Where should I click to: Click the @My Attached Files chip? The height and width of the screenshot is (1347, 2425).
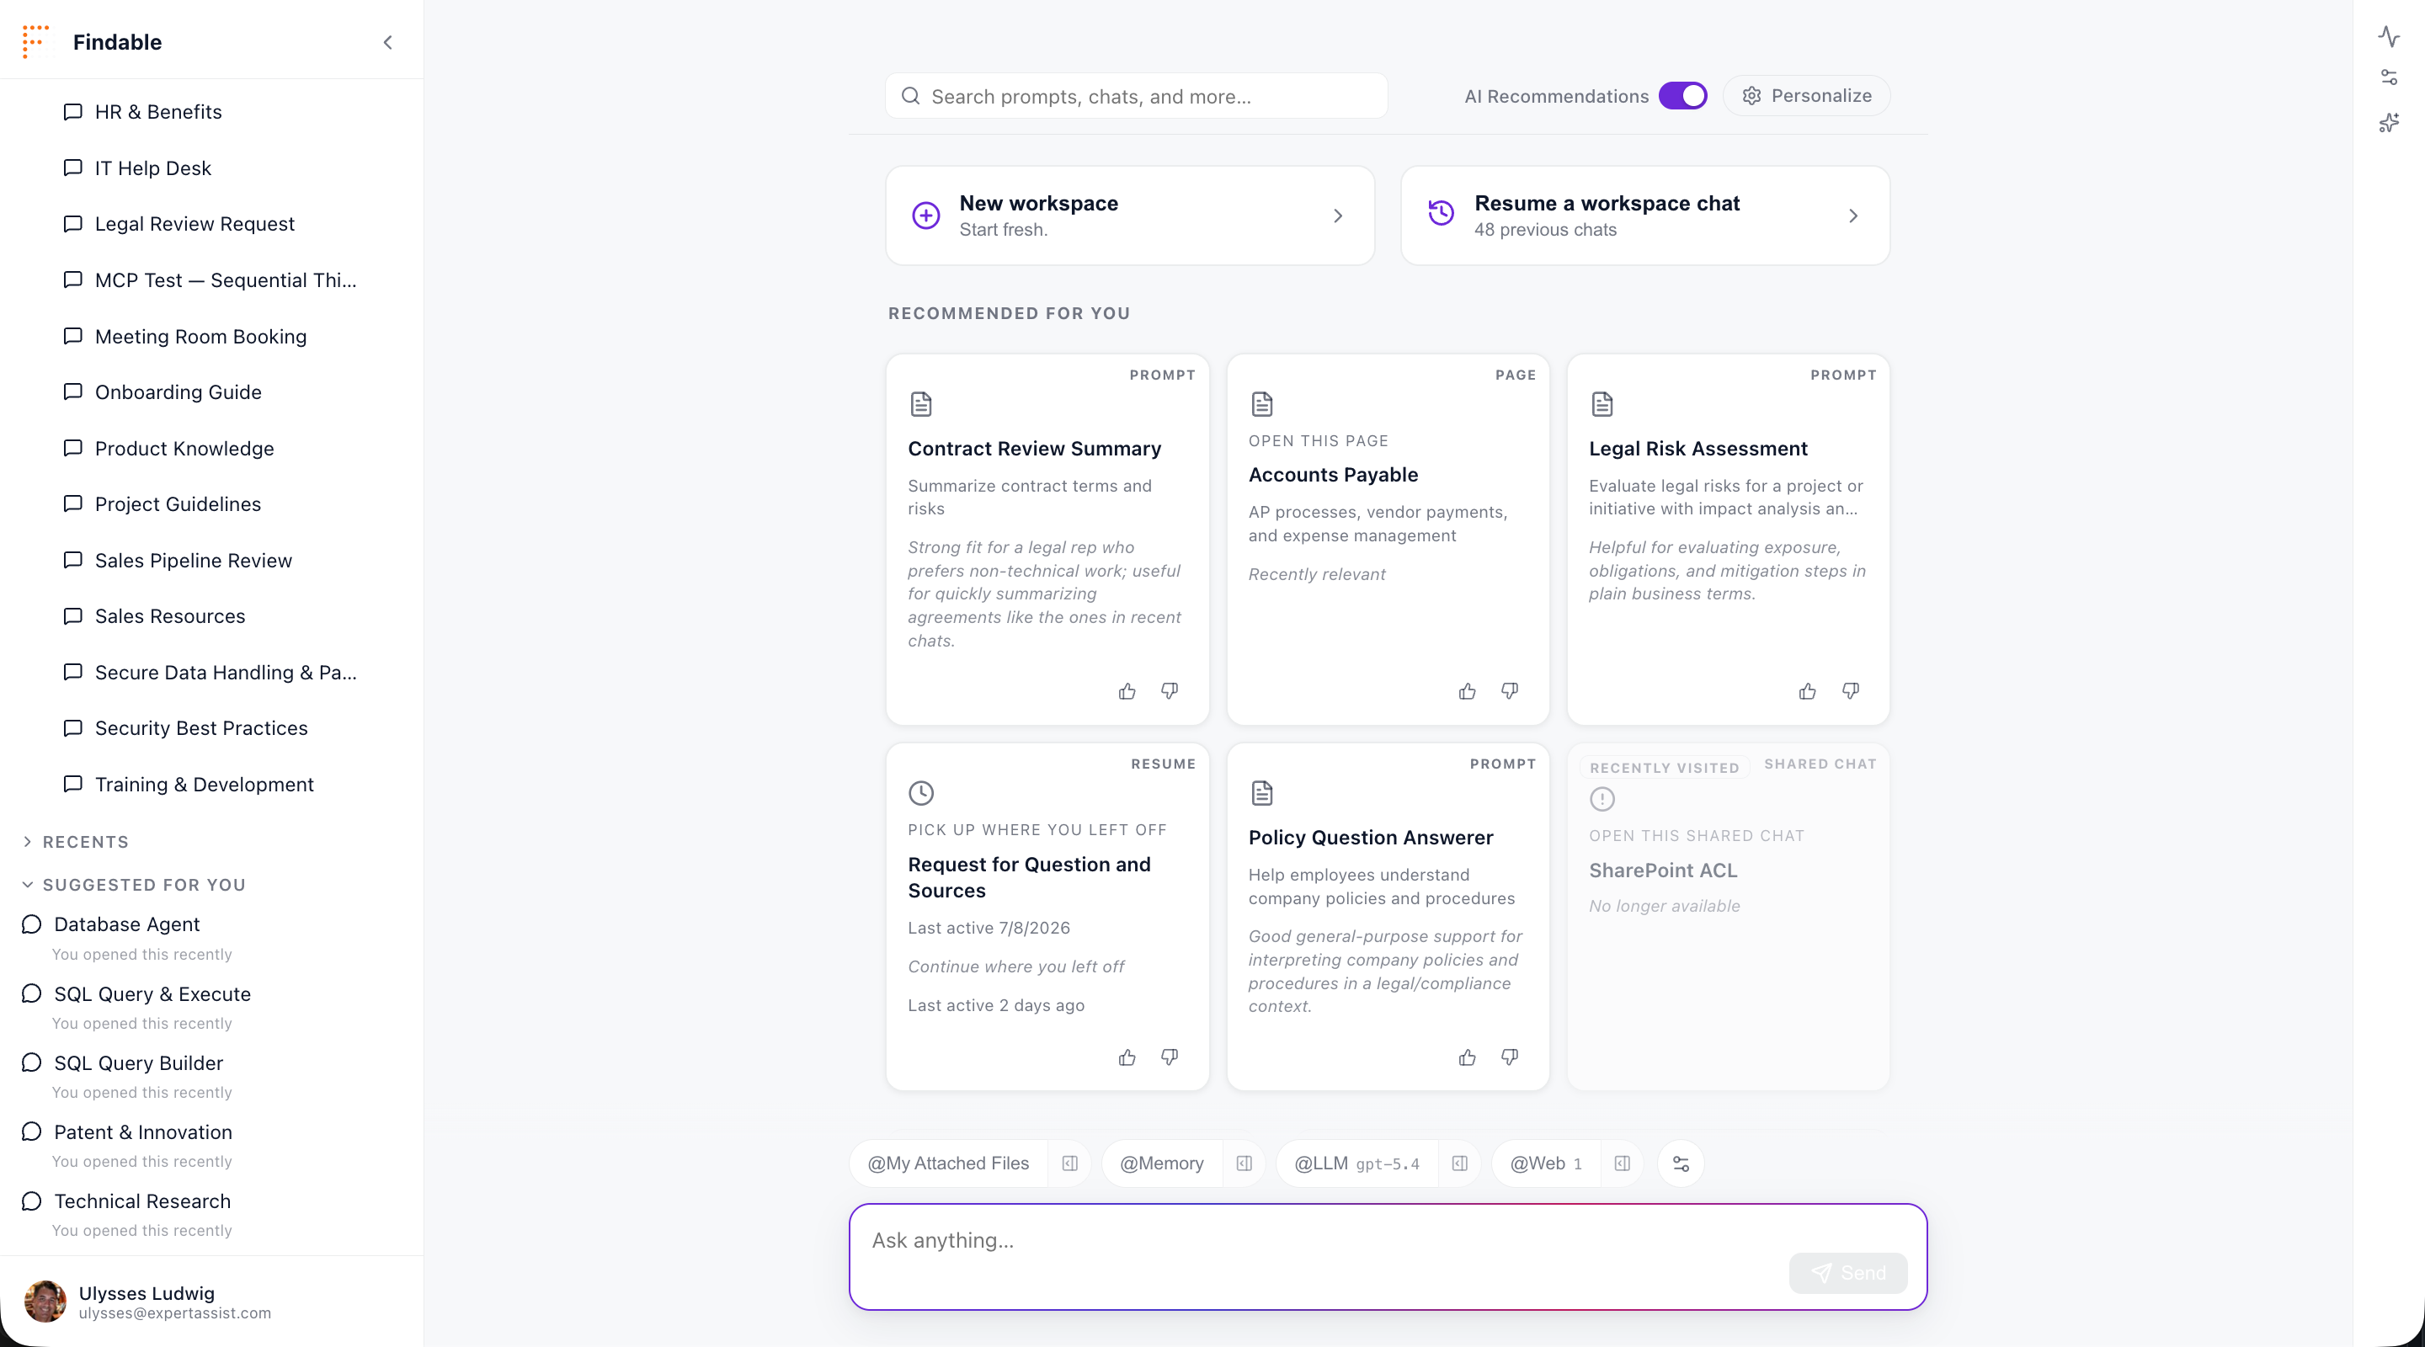tap(948, 1163)
